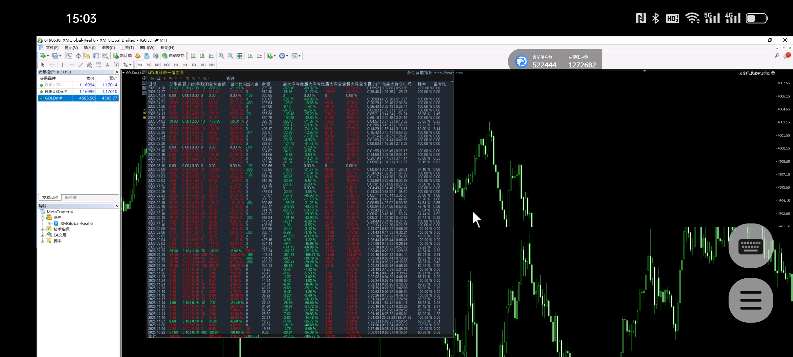793x357 pixels.
Task: Select the trendline drawing tool
Action: click(x=80, y=65)
